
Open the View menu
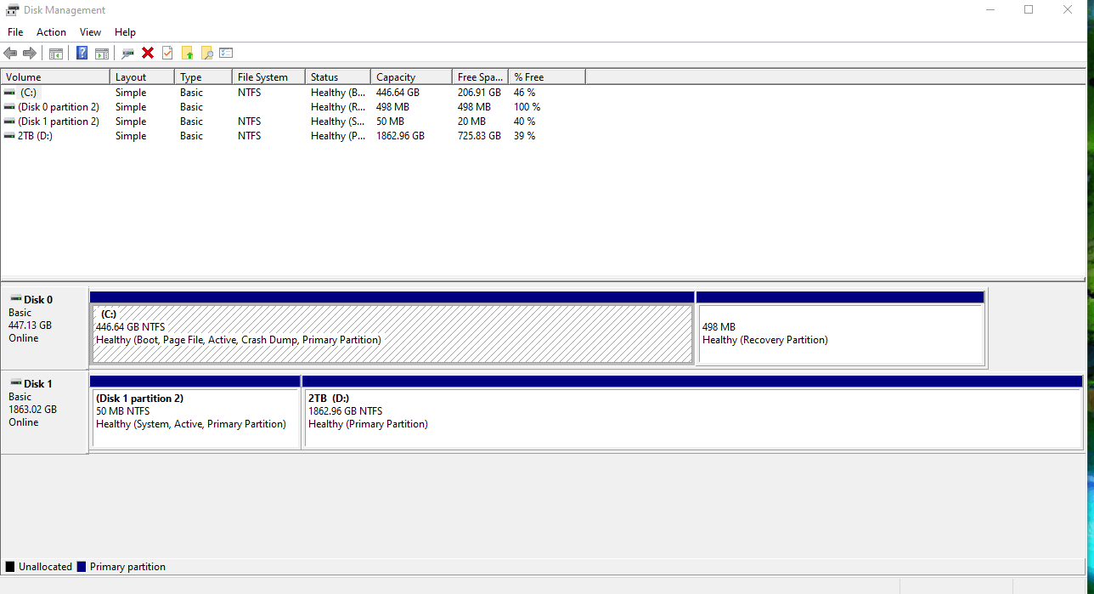[x=90, y=32]
